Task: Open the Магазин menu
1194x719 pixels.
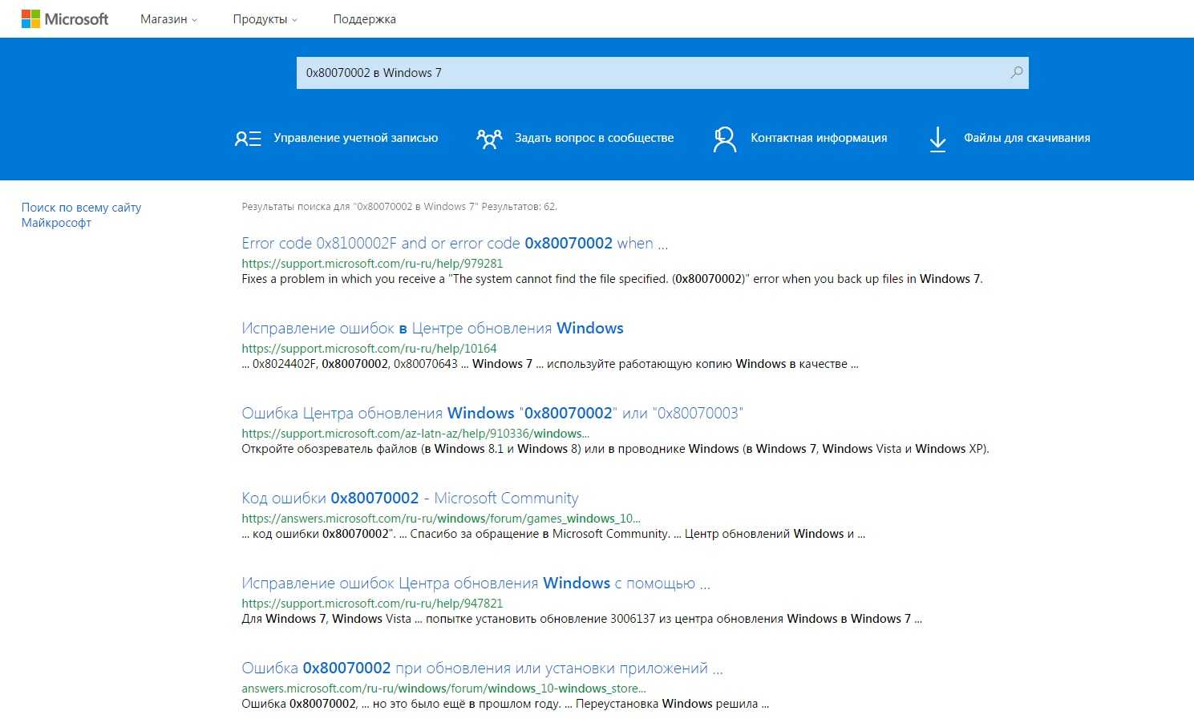Action: coord(164,19)
